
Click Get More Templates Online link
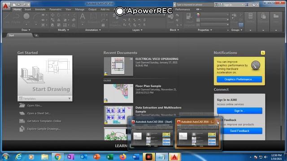click(x=44, y=121)
